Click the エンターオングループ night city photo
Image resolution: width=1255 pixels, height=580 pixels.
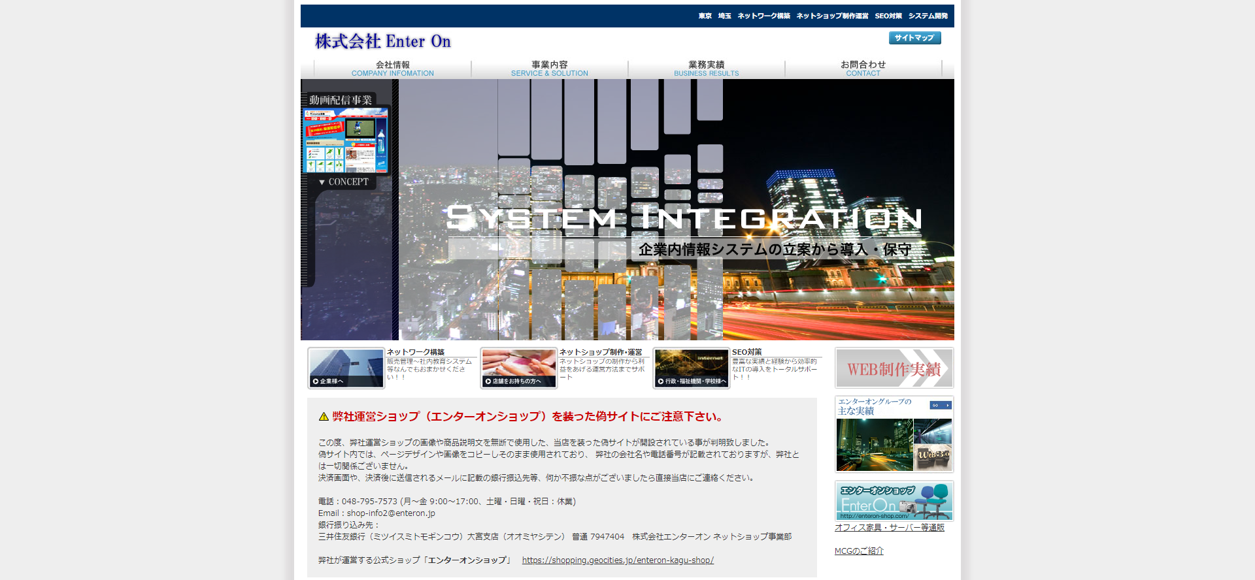[x=875, y=445]
